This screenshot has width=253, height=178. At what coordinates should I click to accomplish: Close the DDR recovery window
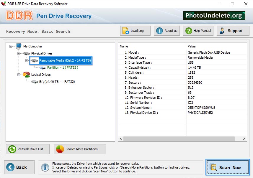click(x=246, y=4)
